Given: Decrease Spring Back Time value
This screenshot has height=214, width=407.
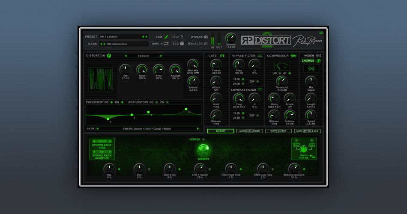Looking at the screenshot, I should pos(94,141).
